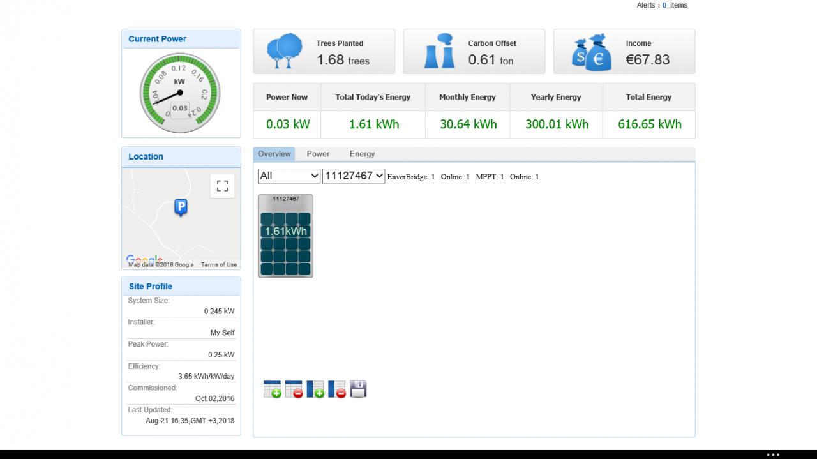Switch to the Energy tab
This screenshot has width=817, height=459.
point(362,154)
